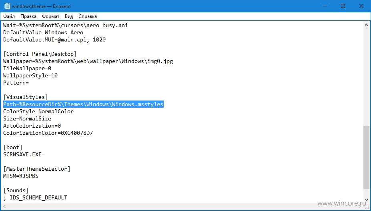This screenshot has width=371, height=211.
Task: Click the vertical scrollbar up arrow
Action: 366,25
